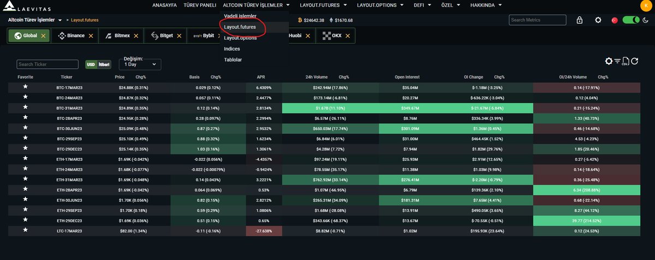
Task: Favorite the BTC-30JUN23 row star
Action: pyautogui.click(x=25, y=128)
